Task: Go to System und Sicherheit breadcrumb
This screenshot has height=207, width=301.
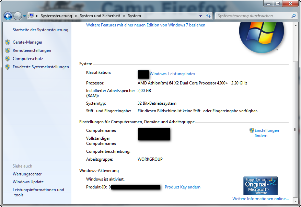Action: [100, 16]
